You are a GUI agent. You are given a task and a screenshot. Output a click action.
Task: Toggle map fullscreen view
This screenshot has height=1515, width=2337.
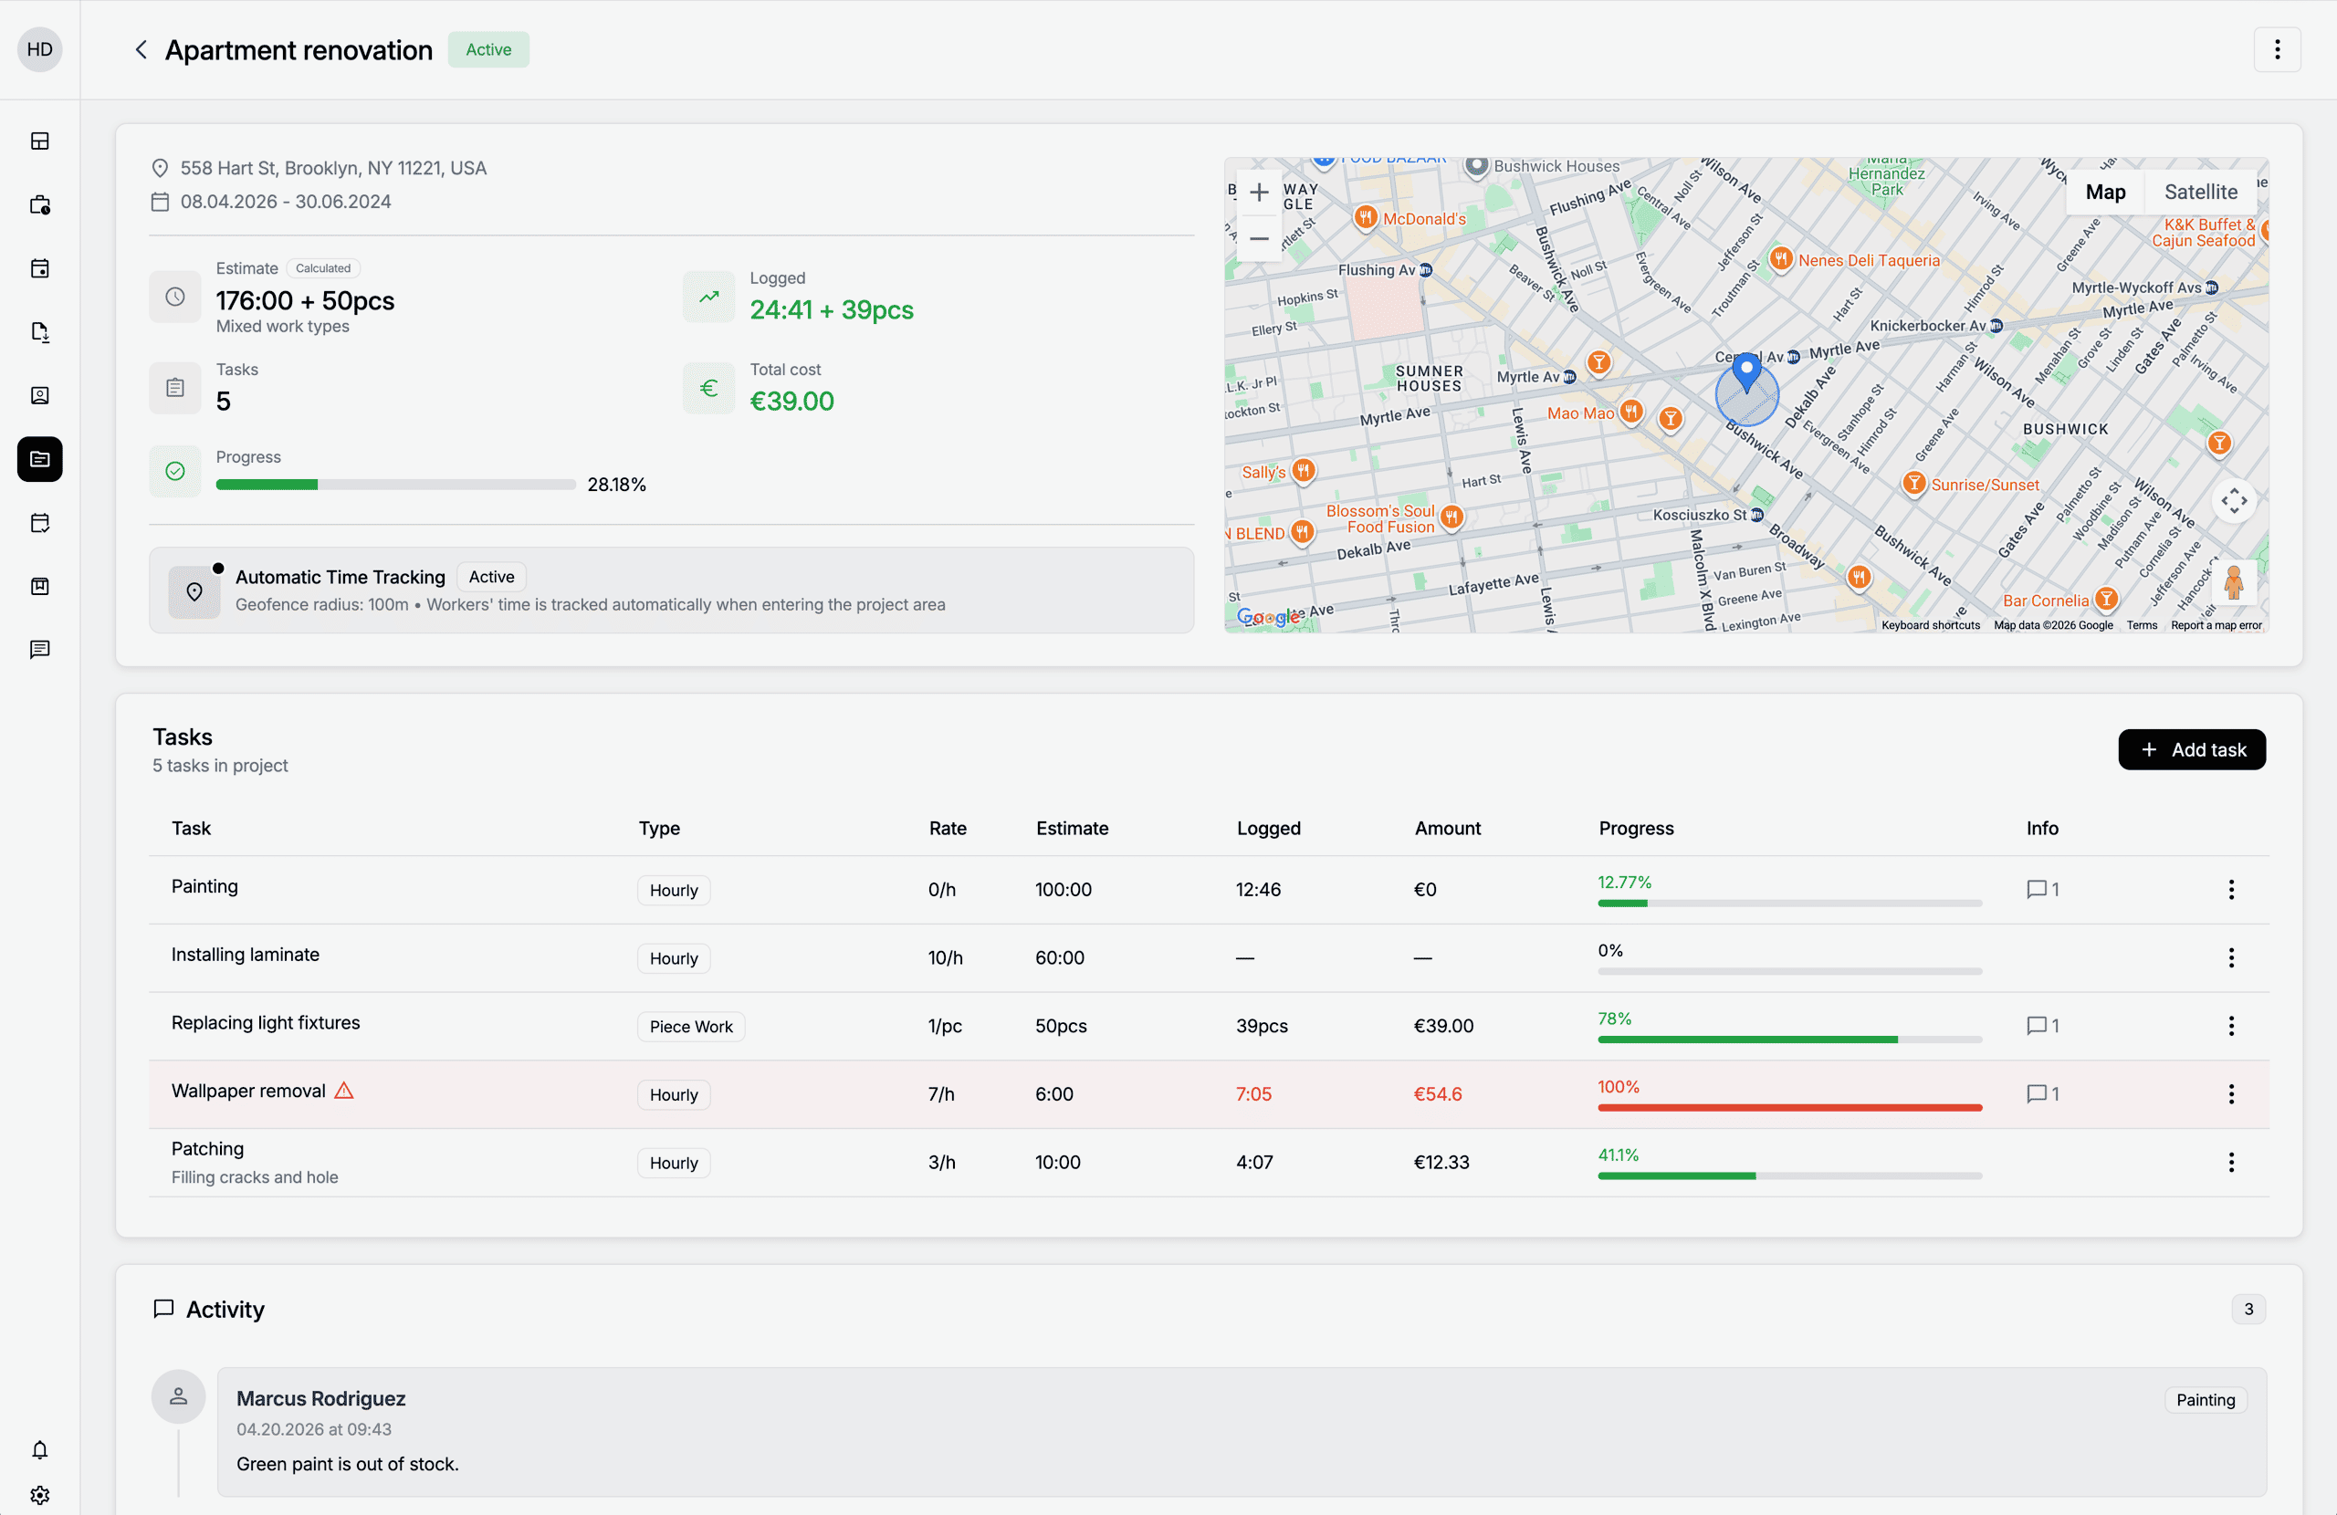pyautogui.click(x=2234, y=502)
